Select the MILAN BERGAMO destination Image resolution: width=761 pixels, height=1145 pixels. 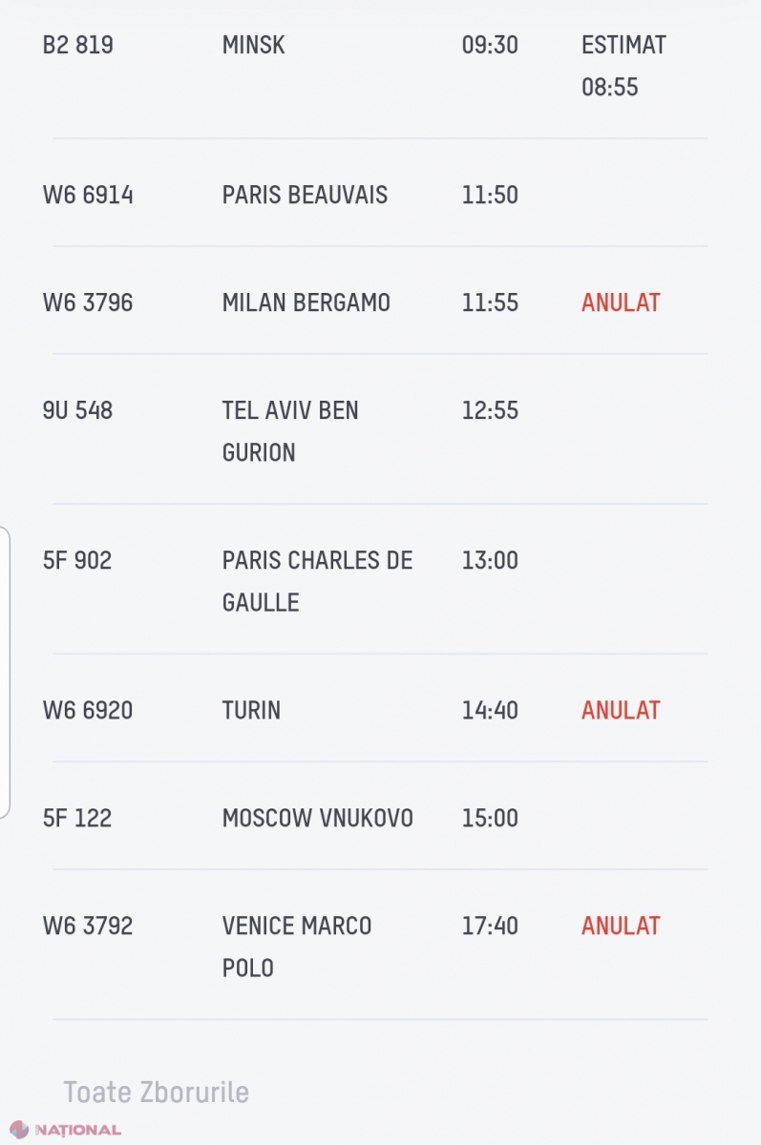point(306,302)
